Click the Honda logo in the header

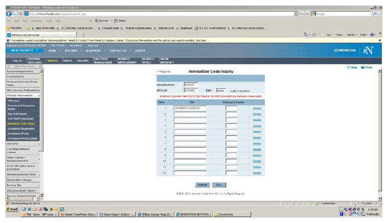coord(345,50)
